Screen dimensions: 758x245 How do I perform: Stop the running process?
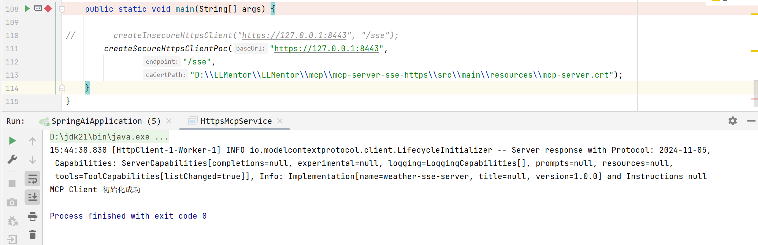tap(12, 183)
